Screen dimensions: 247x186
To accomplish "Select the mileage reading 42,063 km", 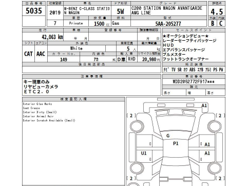I will [x=52, y=37].
